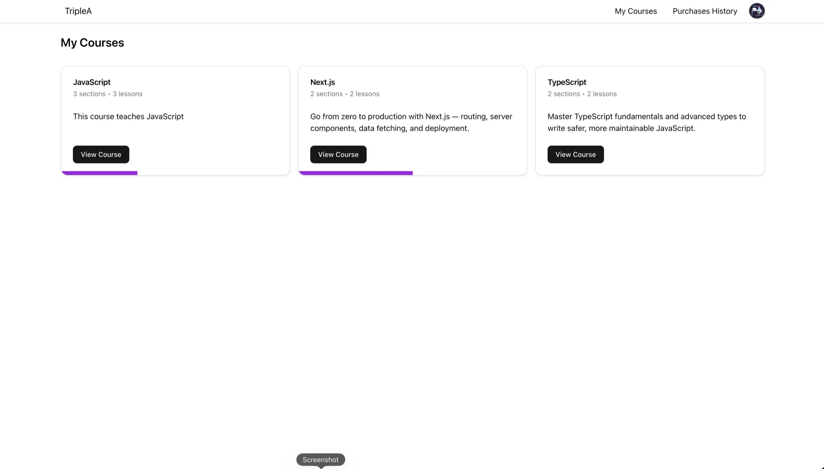The image size is (824, 469).
Task: Select the Next.js course title
Action: pos(322,82)
